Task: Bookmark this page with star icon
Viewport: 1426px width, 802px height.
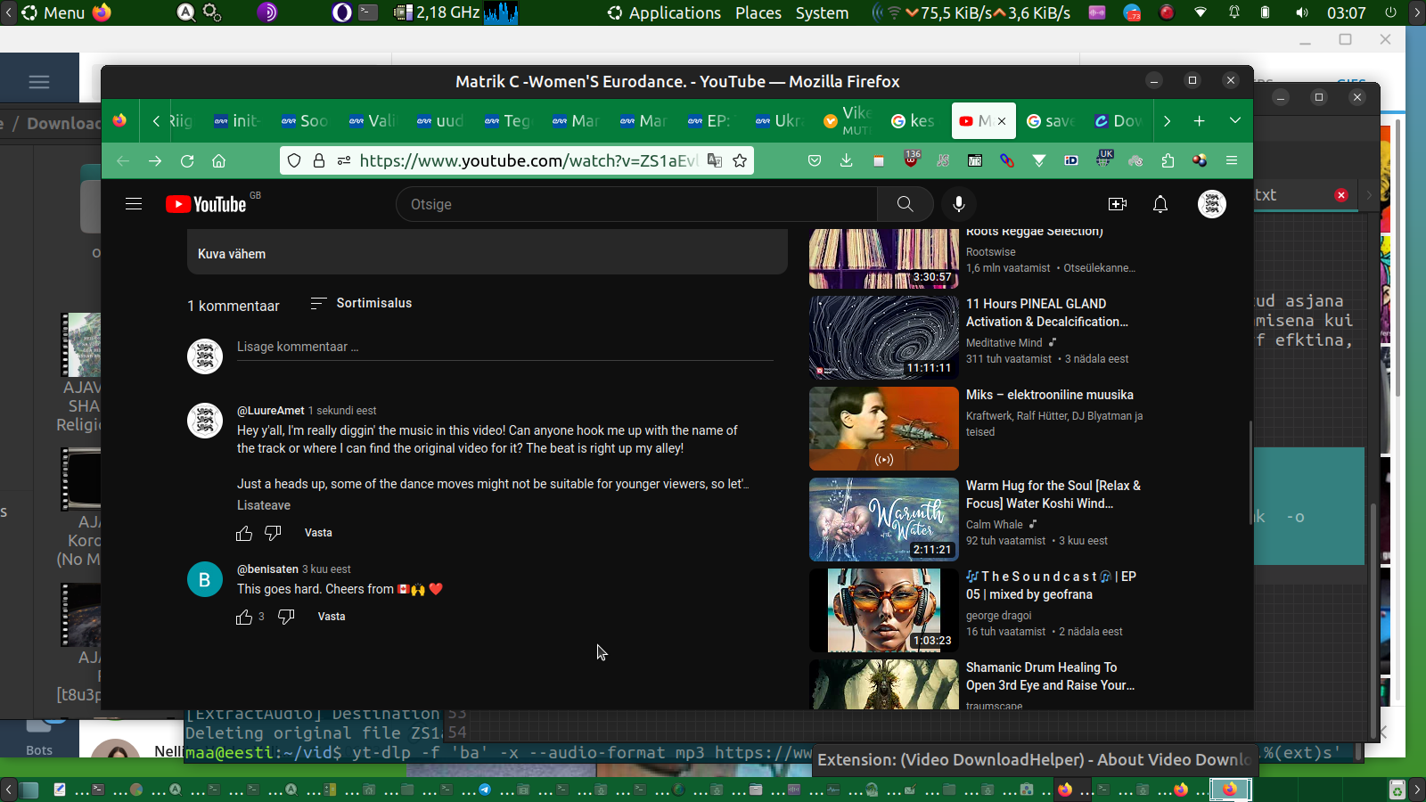Action: [x=740, y=160]
